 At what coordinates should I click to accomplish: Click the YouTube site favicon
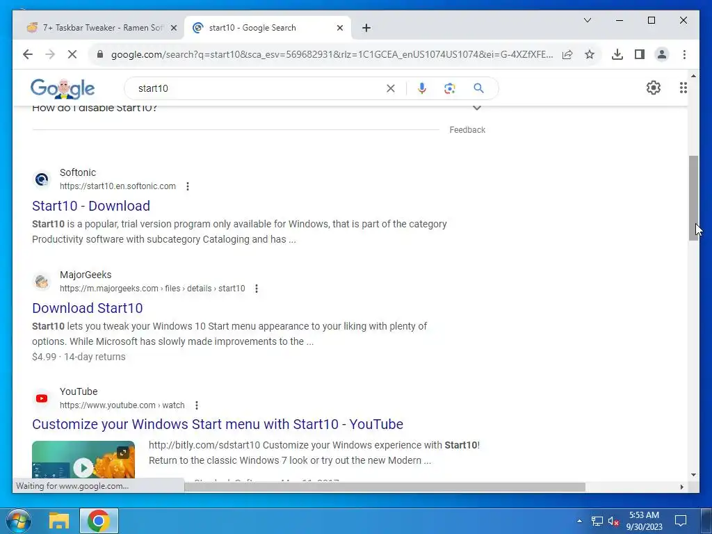42,398
